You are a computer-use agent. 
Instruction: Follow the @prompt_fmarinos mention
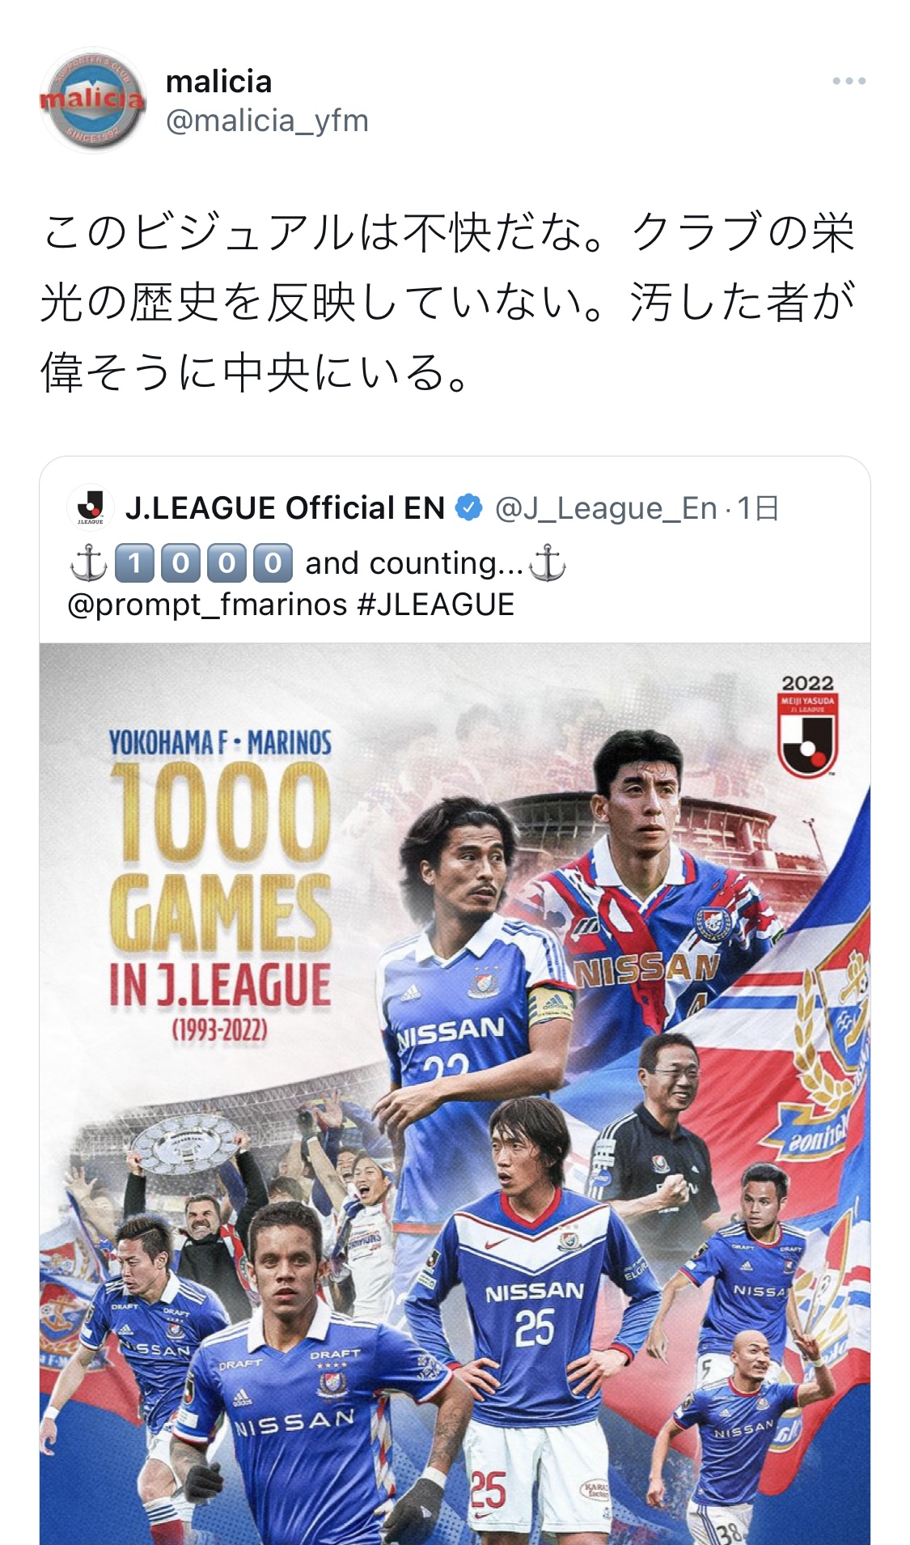coord(207,605)
